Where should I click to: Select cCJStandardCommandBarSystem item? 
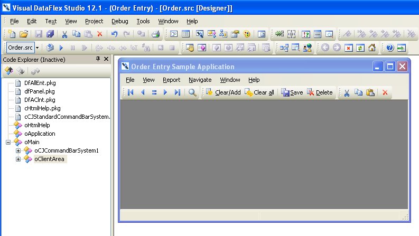coord(67,117)
